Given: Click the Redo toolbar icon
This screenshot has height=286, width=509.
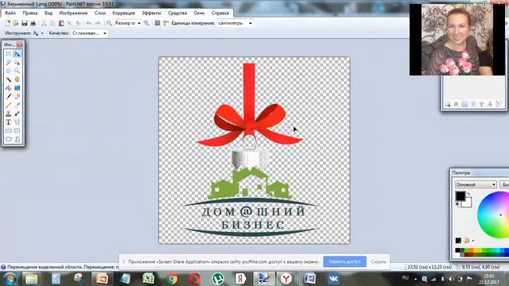Looking at the screenshot, I should [x=97, y=23].
